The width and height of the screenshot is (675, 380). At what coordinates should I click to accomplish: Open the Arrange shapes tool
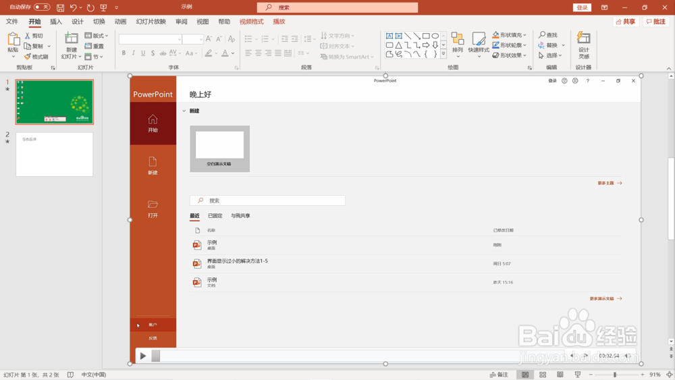(458, 45)
